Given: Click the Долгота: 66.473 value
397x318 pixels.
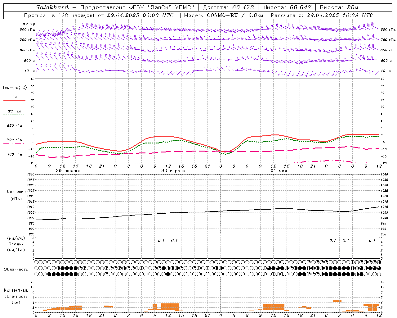Looking at the screenshot, I should [x=228, y=7].
